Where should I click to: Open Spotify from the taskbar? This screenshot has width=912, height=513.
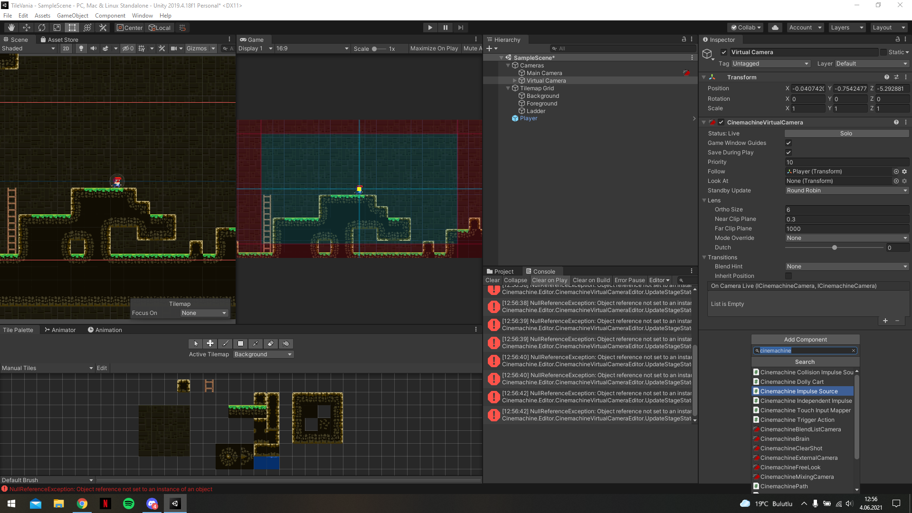(x=129, y=503)
